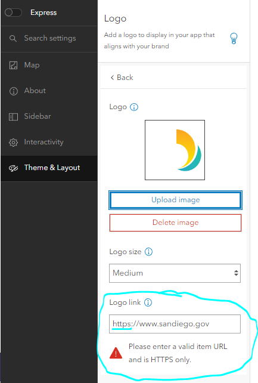Click the Search settings field

(49, 39)
